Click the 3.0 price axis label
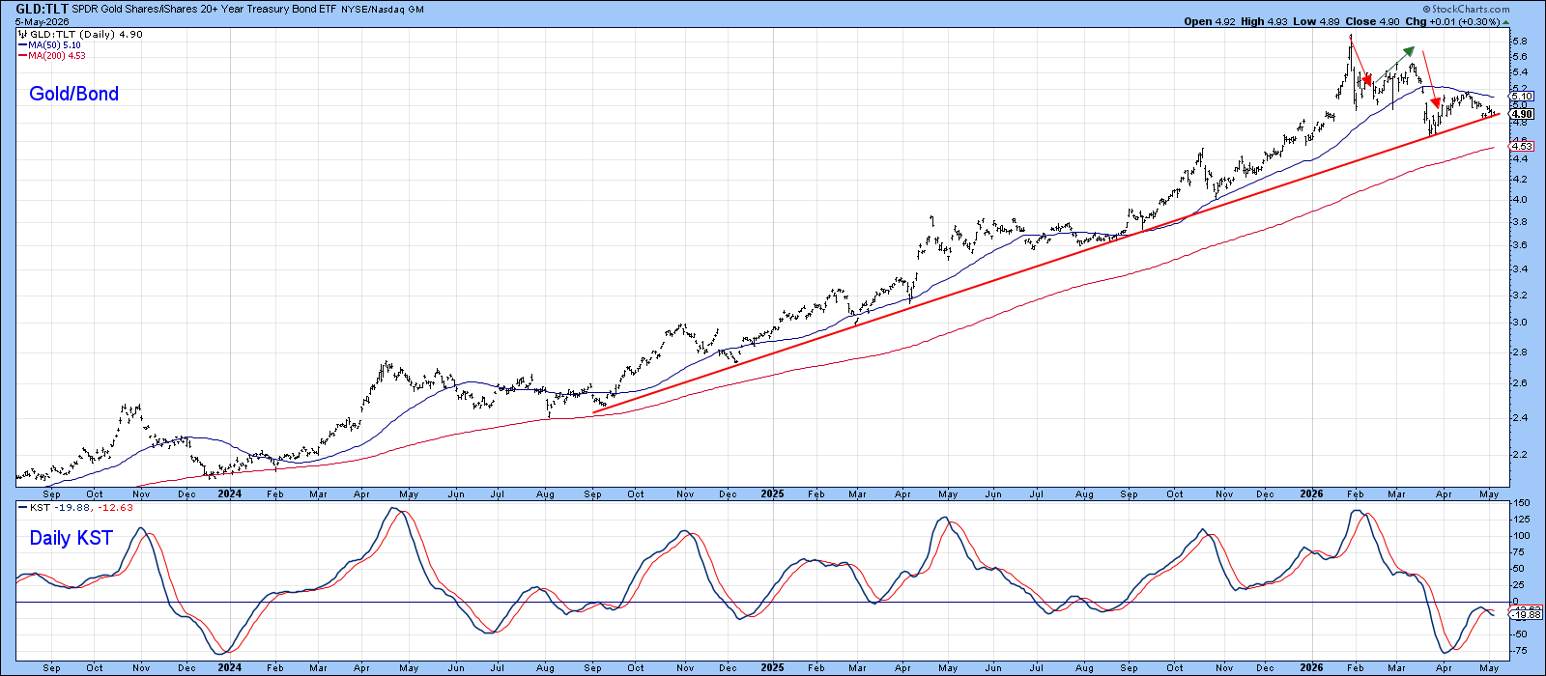Image resolution: width=1546 pixels, height=676 pixels. tap(1519, 323)
